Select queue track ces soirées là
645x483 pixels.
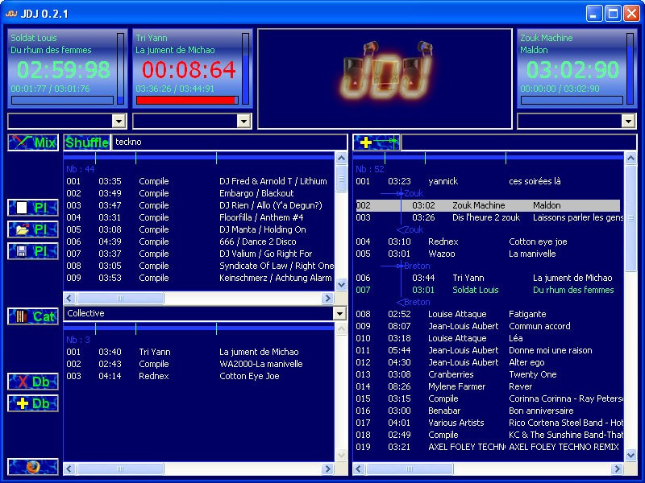coord(489,181)
